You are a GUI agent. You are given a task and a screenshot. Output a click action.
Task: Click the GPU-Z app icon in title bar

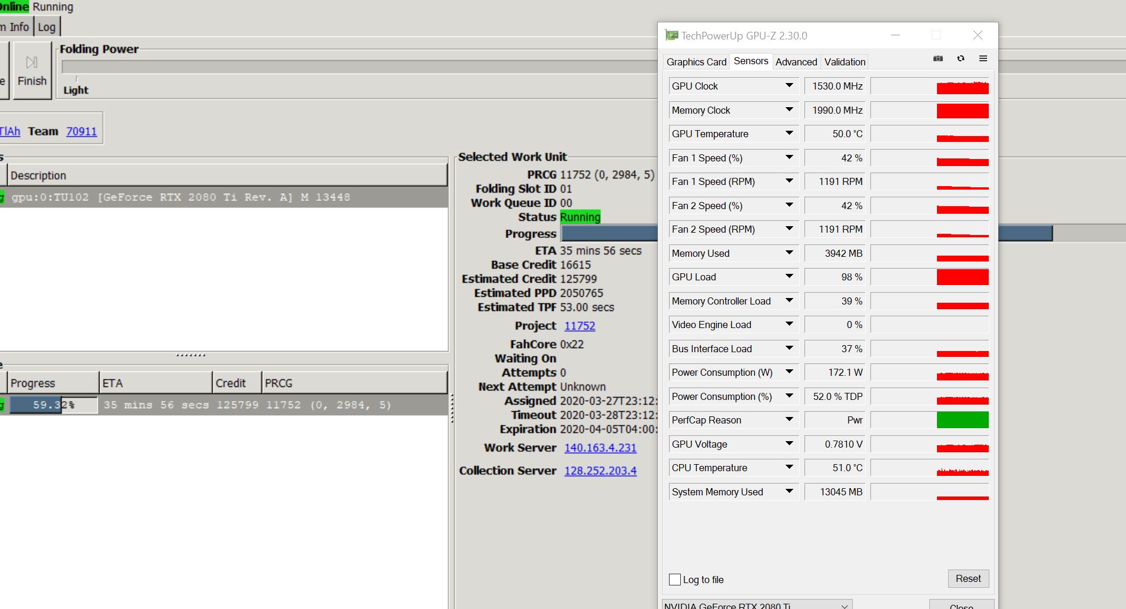click(x=671, y=35)
